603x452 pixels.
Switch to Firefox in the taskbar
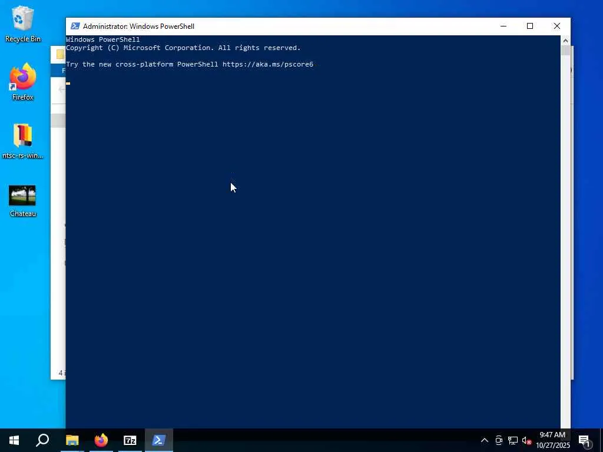point(101,440)
